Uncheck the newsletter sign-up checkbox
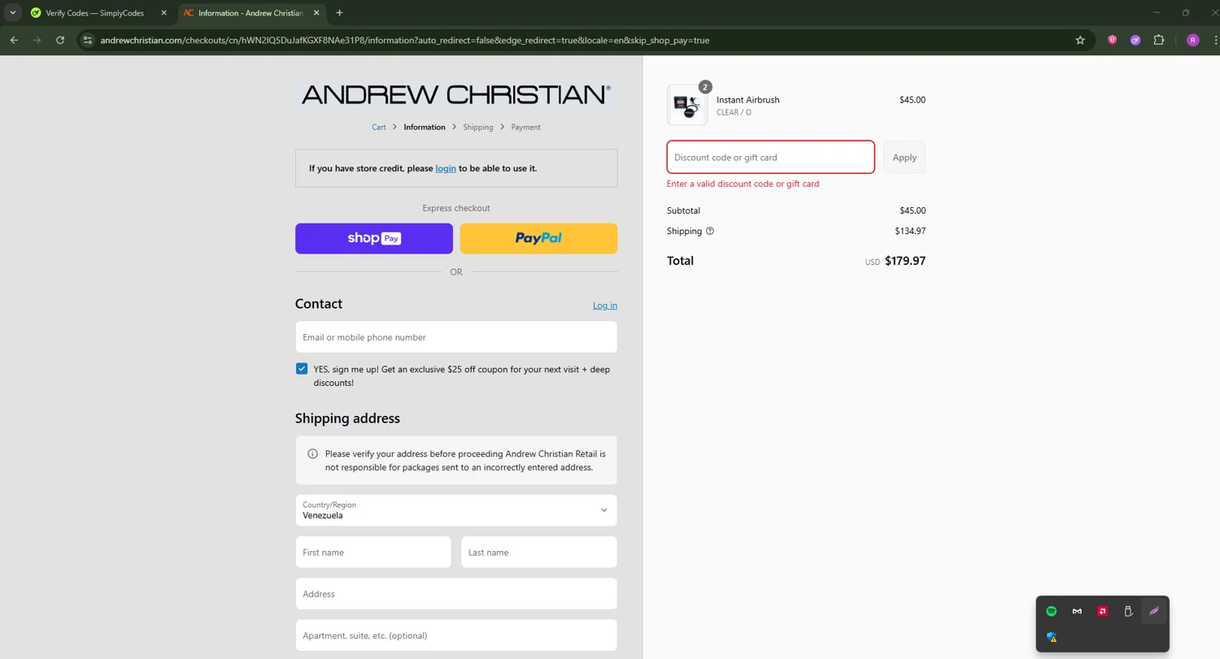The image size is (1220, 659). pyautogui.click(x=302, y=369)
